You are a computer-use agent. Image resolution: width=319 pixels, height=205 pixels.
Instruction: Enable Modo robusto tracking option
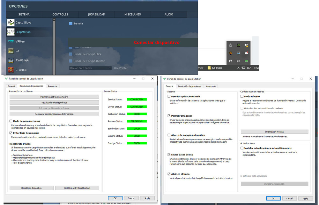coord(242,97)
